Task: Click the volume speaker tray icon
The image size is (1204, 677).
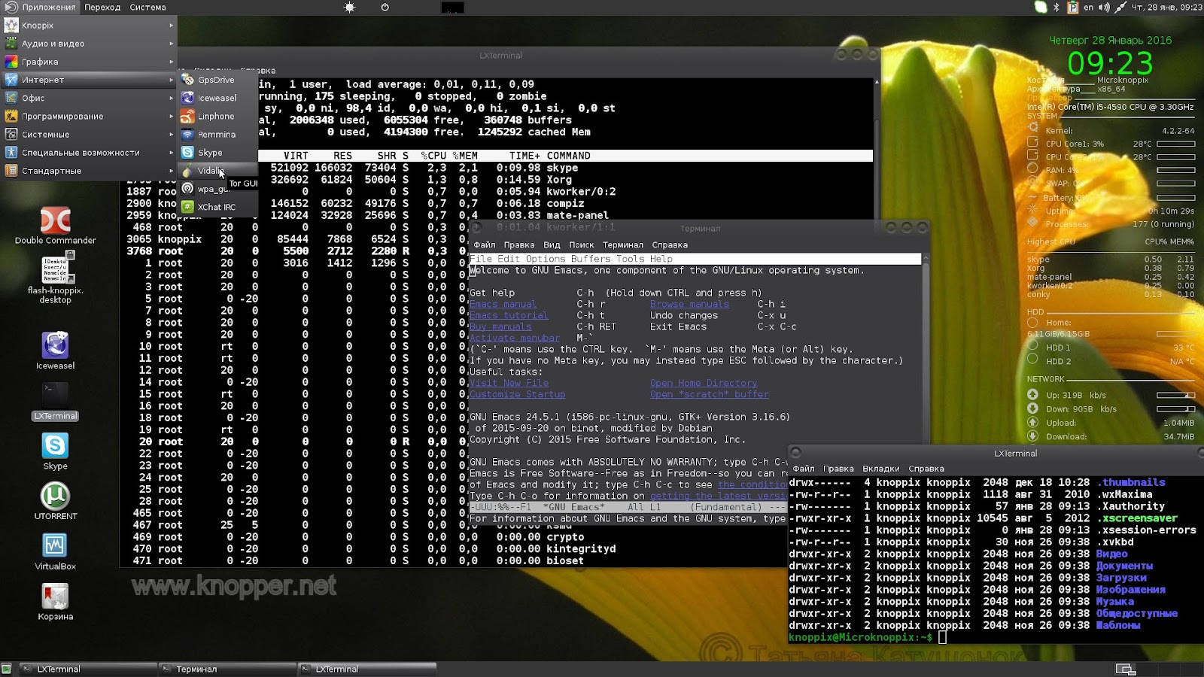Action: tap(1104, 8)
